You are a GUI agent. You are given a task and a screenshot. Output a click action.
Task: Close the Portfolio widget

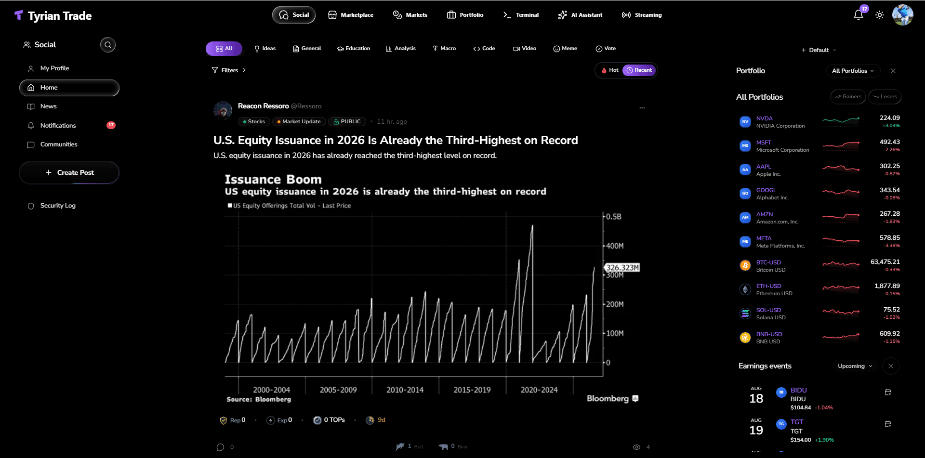coord(893,71)
